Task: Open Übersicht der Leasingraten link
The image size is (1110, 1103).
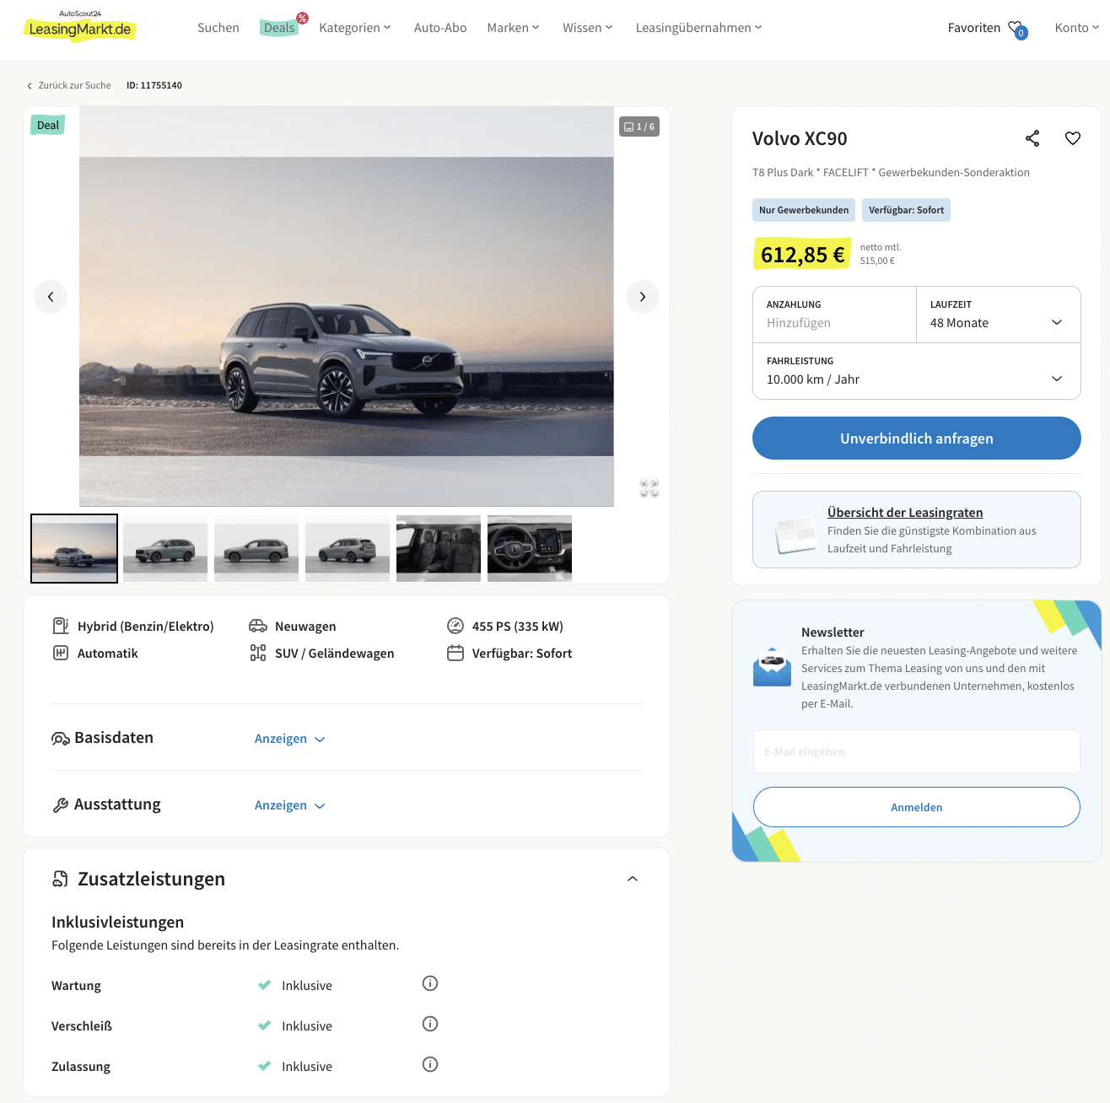Action: [x=905, y=512]
